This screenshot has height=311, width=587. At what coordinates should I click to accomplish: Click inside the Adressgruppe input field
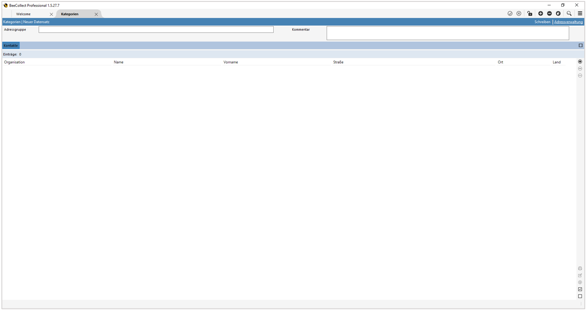pos(156,29)
